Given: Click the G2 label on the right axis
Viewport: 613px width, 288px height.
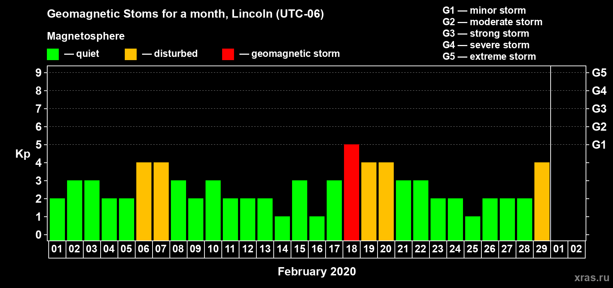Looking at the screenshot, I should click(599, 127).
